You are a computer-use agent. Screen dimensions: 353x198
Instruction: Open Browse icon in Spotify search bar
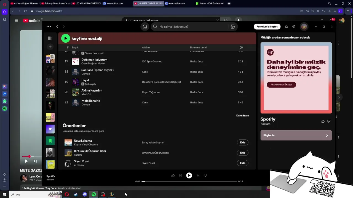(x=233, y=27)
